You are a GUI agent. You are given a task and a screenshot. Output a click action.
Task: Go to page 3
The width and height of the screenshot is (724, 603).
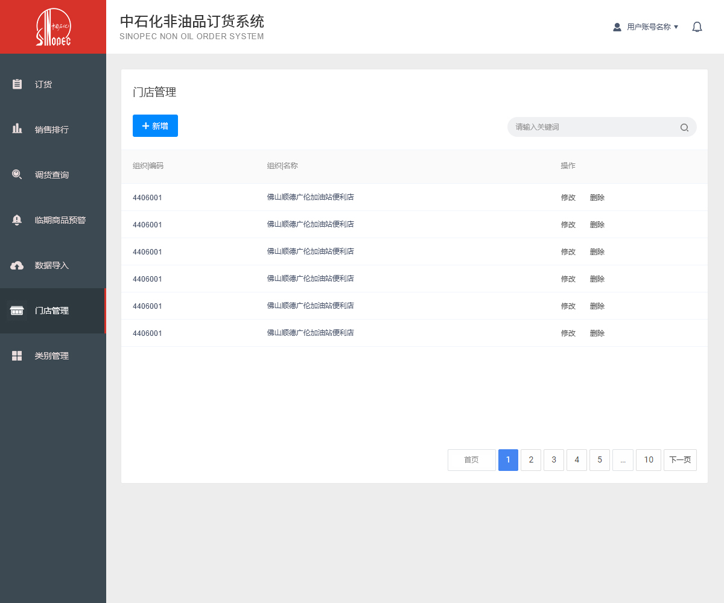tap(553, 460)
